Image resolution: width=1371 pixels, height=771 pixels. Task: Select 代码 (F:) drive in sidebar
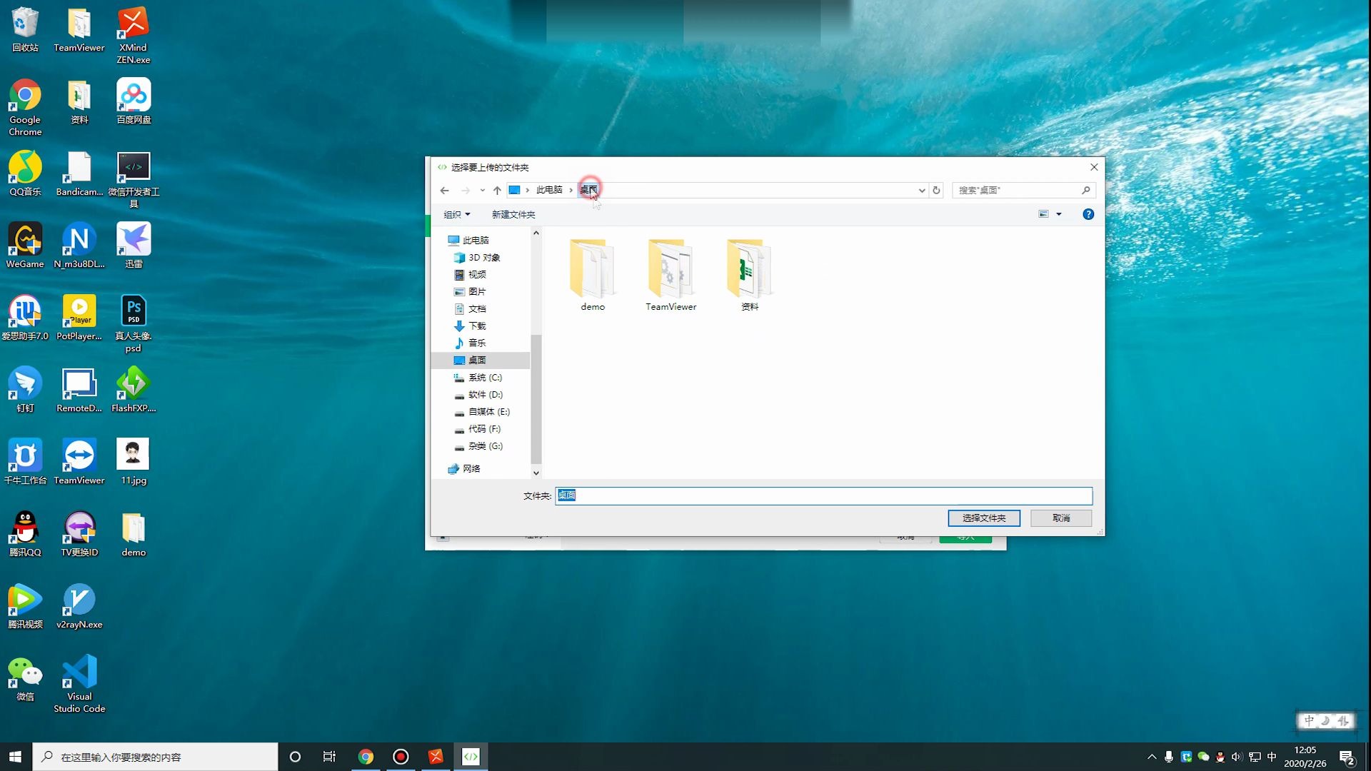click(x=483, y=429)
